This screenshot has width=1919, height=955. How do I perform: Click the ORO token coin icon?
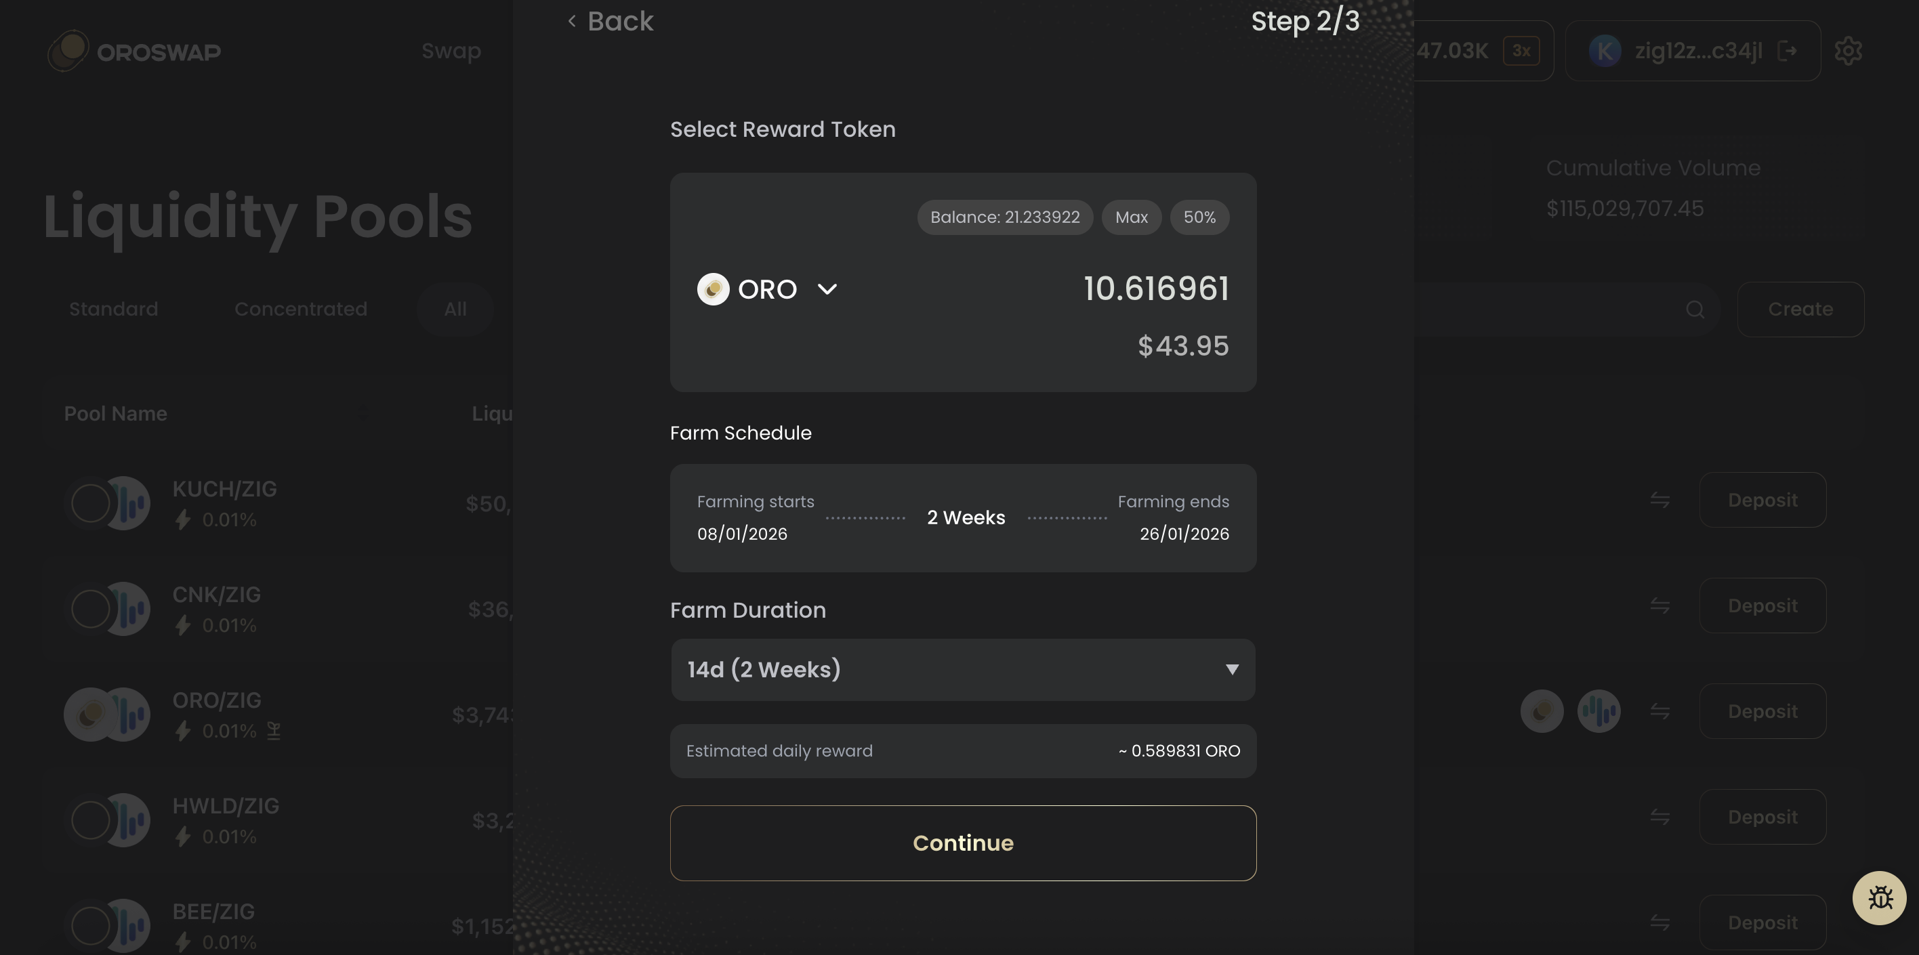point(713,289)
